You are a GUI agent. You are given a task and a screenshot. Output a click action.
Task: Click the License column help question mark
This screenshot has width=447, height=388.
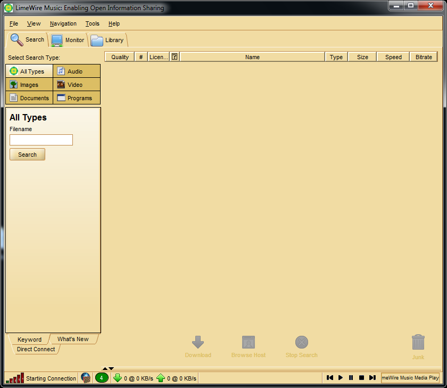tap(174, 56)
